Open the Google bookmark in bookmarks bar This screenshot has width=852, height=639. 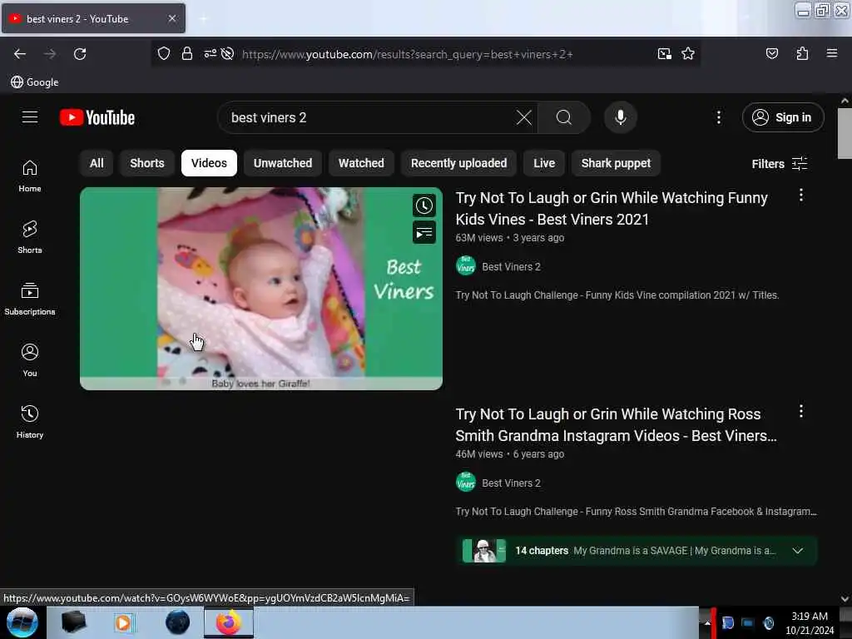point(35,82)
